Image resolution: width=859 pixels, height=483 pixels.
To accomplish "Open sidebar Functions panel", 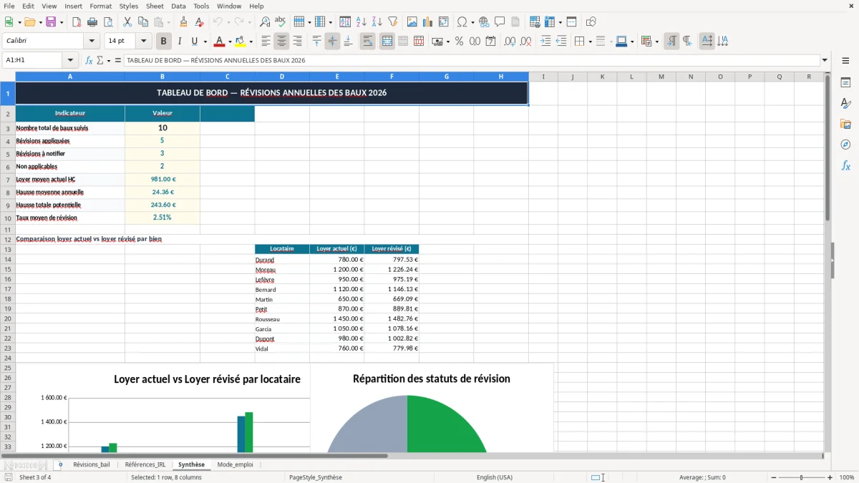I will [x=845, y=165].
